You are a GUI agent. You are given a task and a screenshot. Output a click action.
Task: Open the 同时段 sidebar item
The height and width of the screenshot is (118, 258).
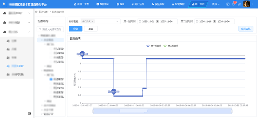(17, 74)
